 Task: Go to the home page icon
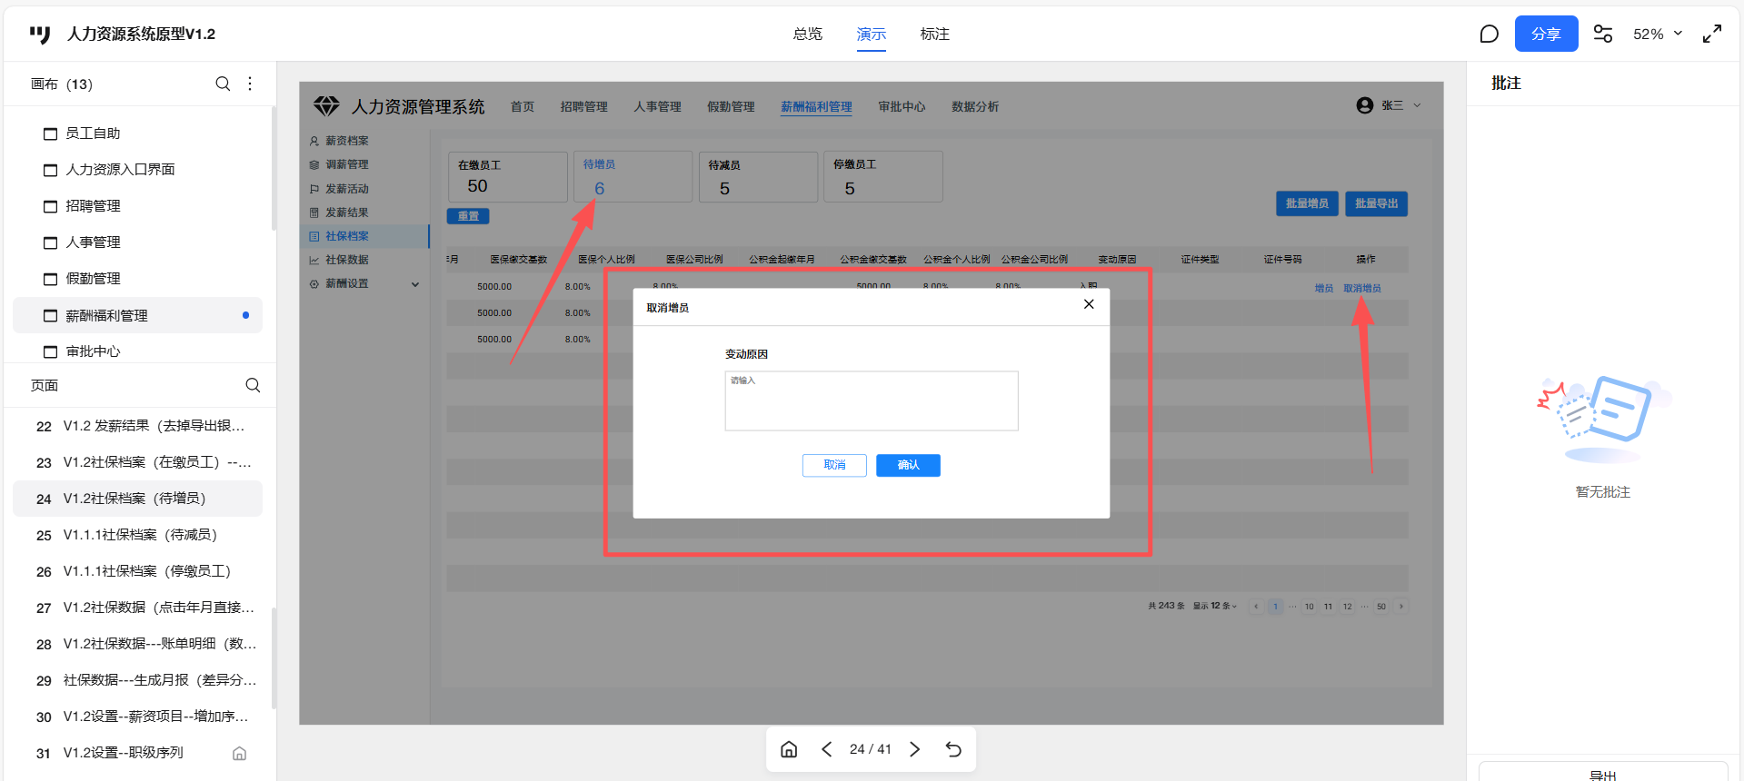click(789, 749)
